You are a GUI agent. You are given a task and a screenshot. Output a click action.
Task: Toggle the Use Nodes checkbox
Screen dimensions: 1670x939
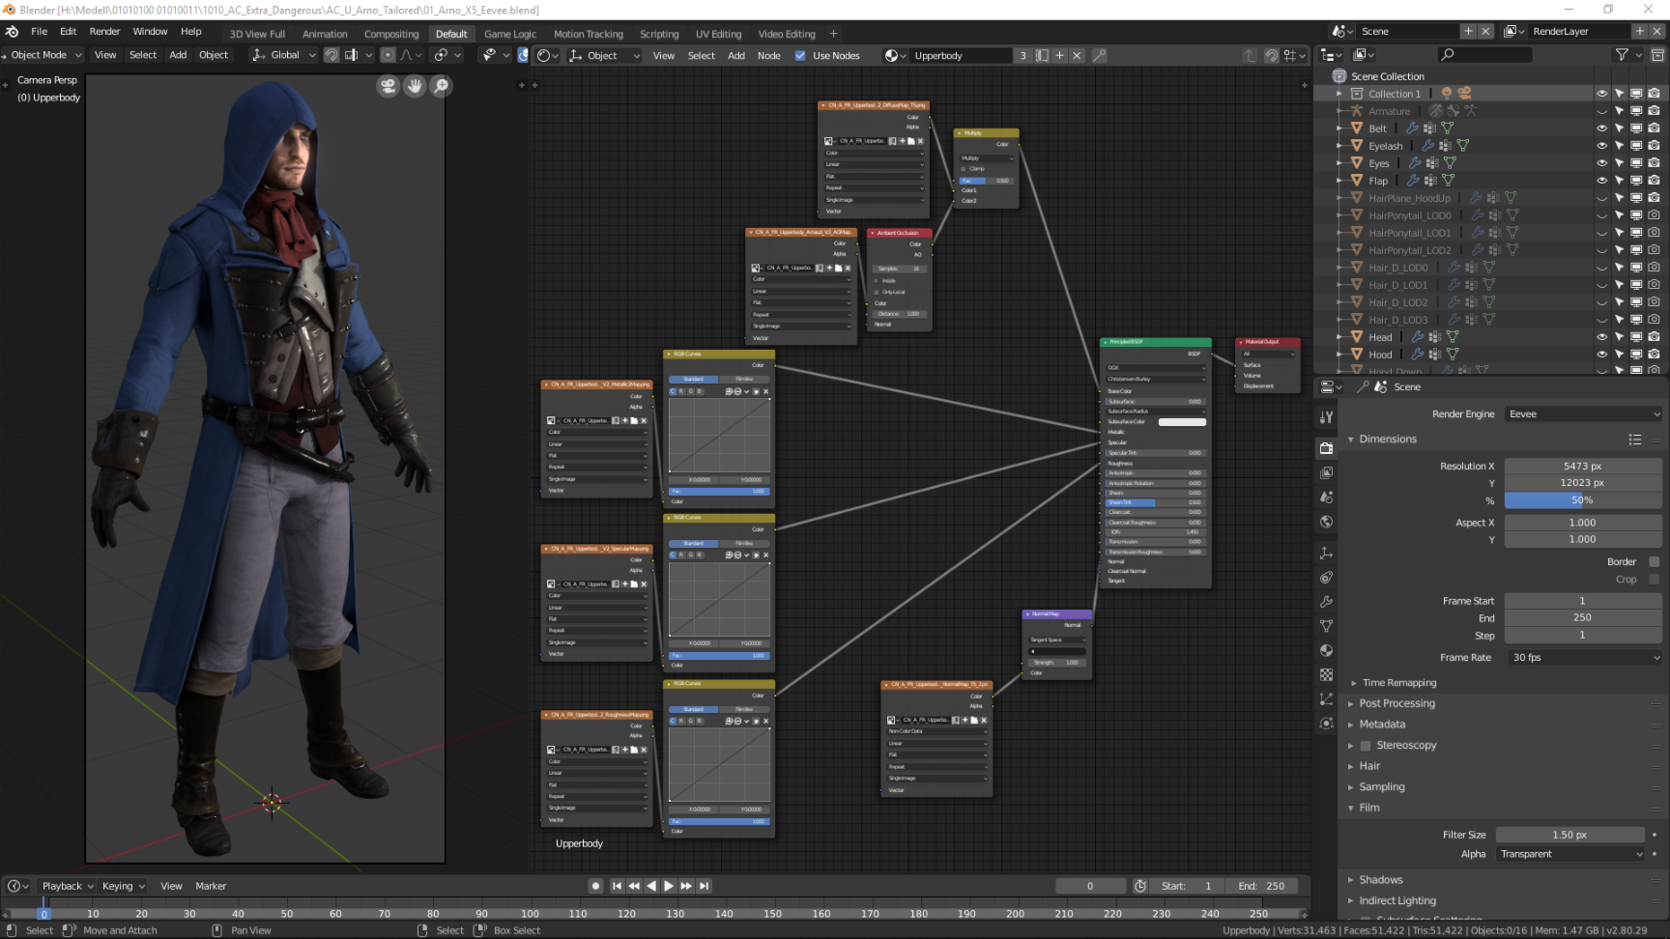click(800, 56)
